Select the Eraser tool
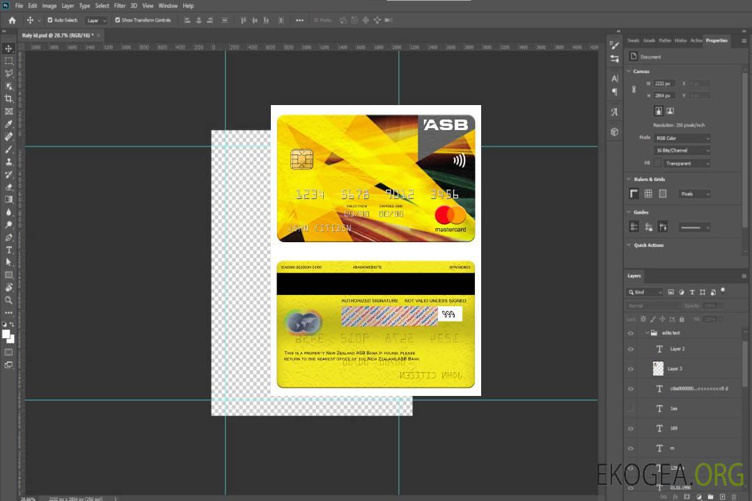The image size is (752, 501). click(8, 187)
